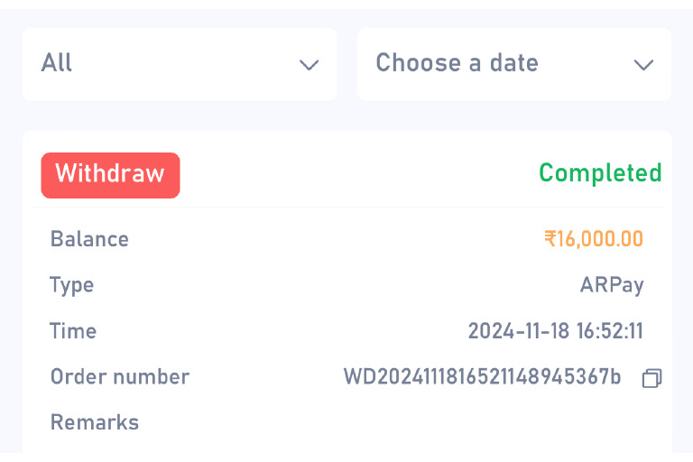Screen dimensions: 693x462
Task: Click the chevron beside Choose a date
Action: tap(643, 65)
